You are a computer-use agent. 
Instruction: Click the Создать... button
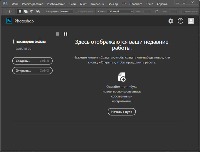32,61
